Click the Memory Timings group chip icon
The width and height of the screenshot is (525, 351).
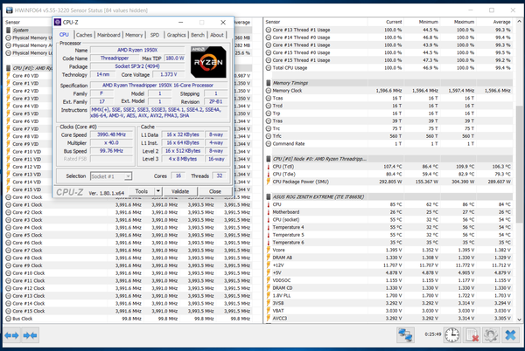[269, 83]
